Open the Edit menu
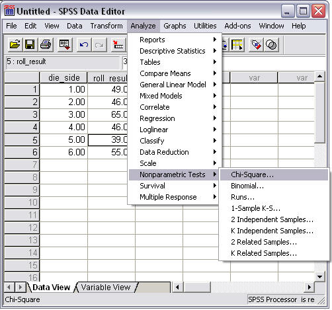Screen dimensions: 332x310 30,26
